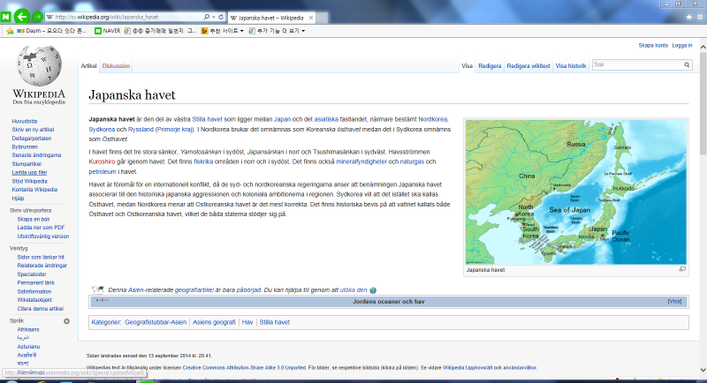Click the favorites star in the bookmarks bar
This screenshot has height=383, width=707.
tap(9, 31)
